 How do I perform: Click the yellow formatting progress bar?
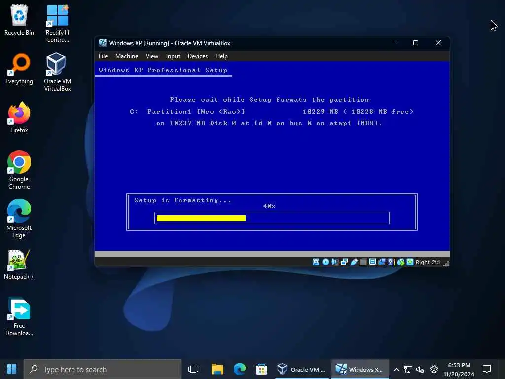[201, 218]
